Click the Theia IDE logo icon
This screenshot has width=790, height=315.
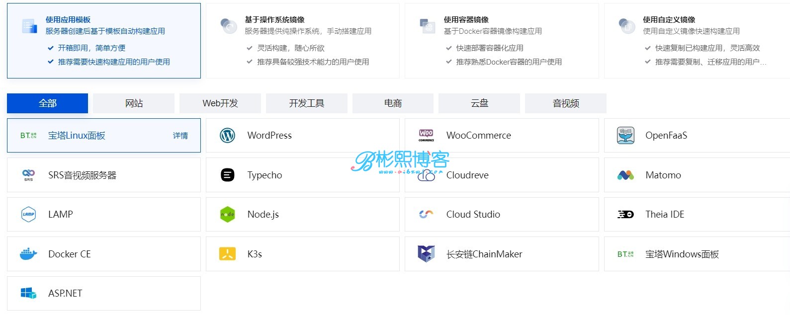pyautogui.click(x=625, y=214)
